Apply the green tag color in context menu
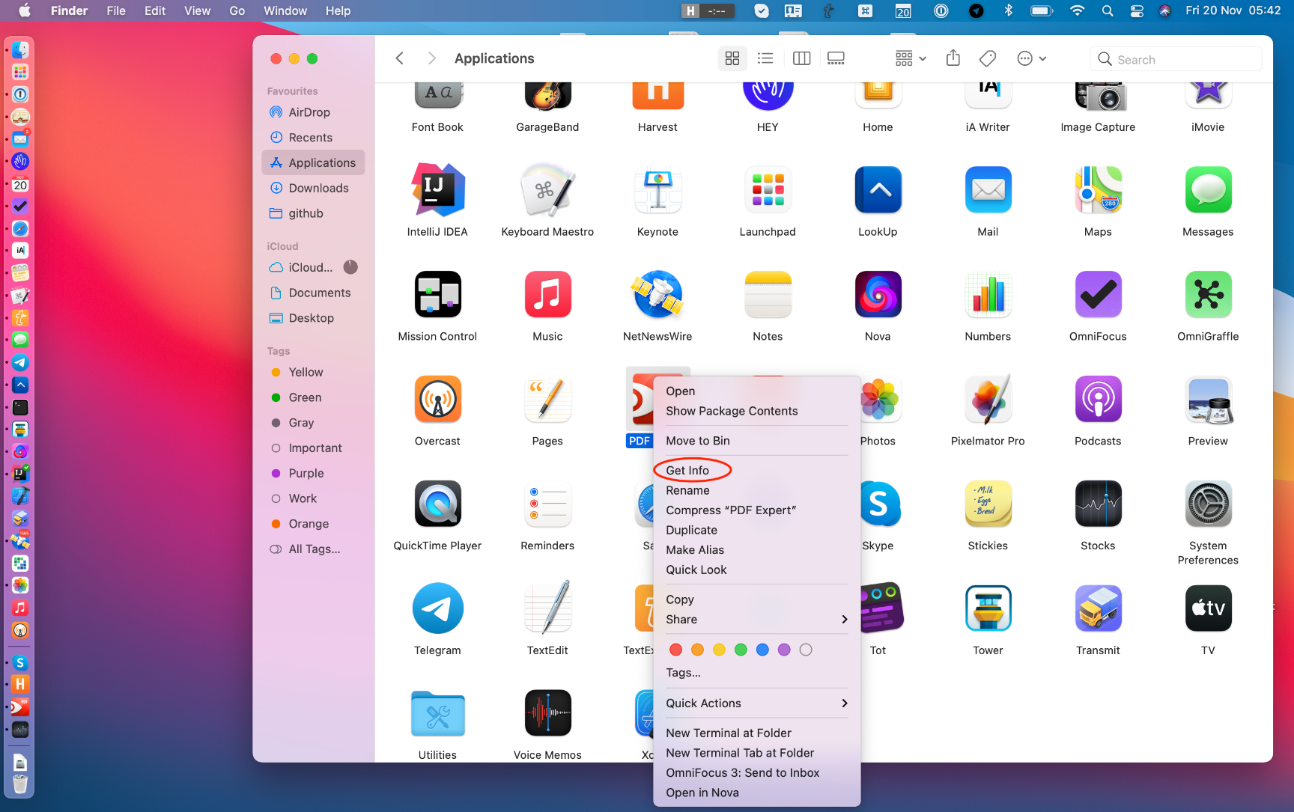Image resolution: width=1294 pixels, height=812 pixels. pos(741,650)
